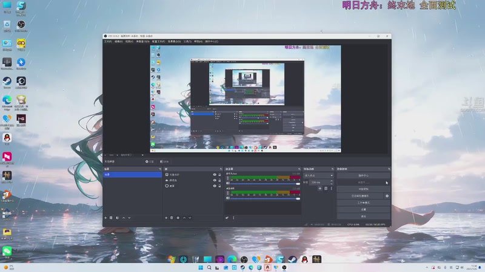This screenshot has height=272, width=485.
Task: Open OBS Studio shortcut on the desktop
Action: coord(21,26)
